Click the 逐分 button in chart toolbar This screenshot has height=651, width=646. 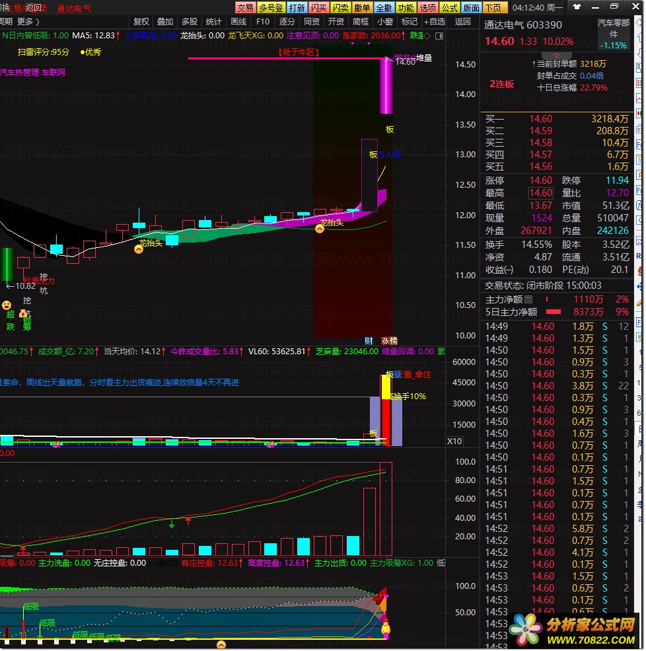pyautogui.click(x=287, y=22)
